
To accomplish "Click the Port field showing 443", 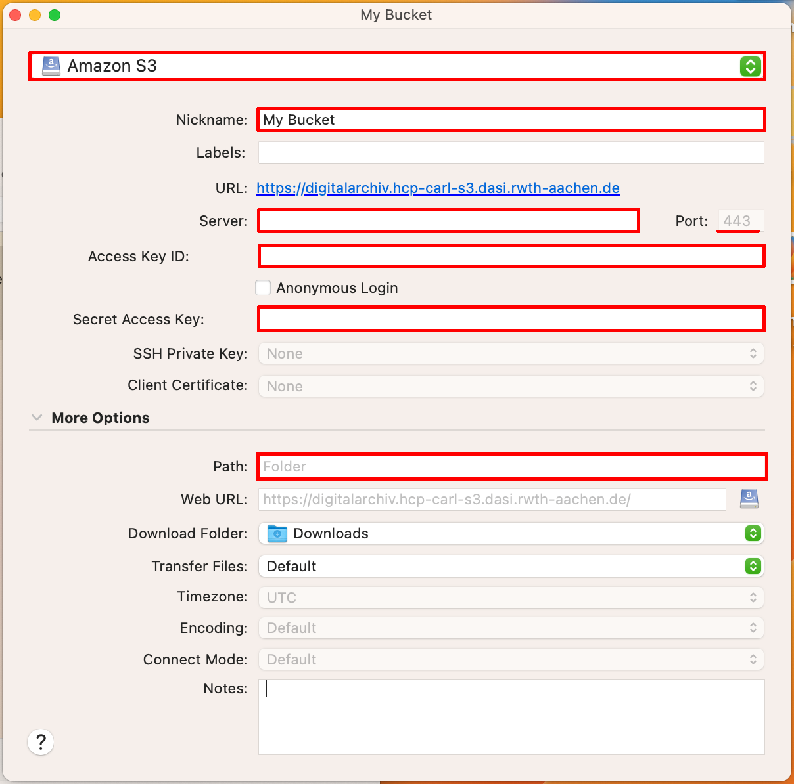I will (x=740, y=221).
